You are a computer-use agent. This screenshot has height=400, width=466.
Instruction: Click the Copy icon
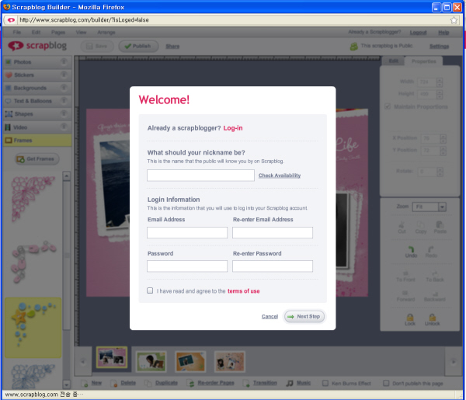click(x=420, y=228)
